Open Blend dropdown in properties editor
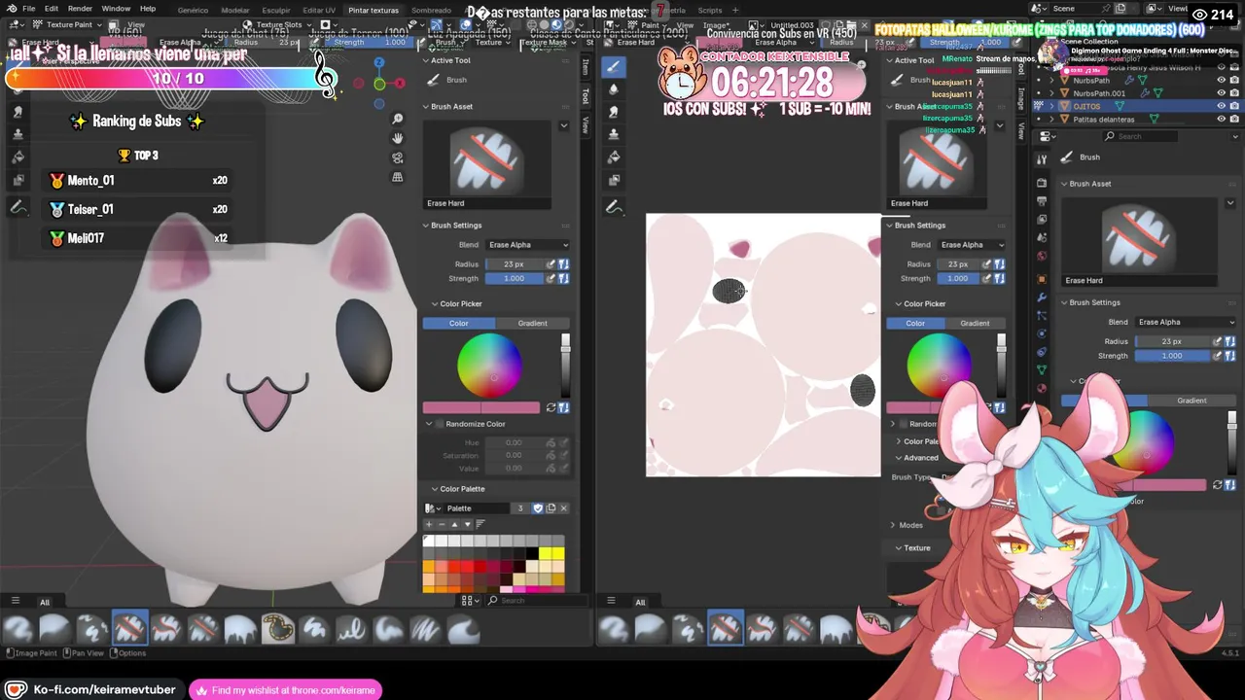This screenshot has height=700, width=1245. (x=1186, y=322)
